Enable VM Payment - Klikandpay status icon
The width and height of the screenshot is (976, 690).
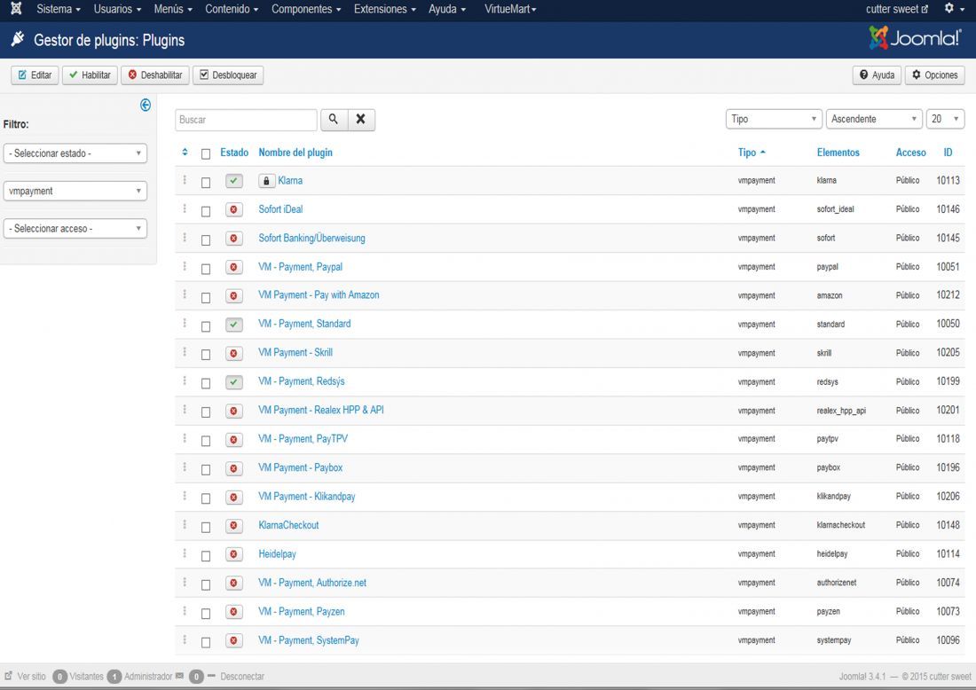pos(234,497)
